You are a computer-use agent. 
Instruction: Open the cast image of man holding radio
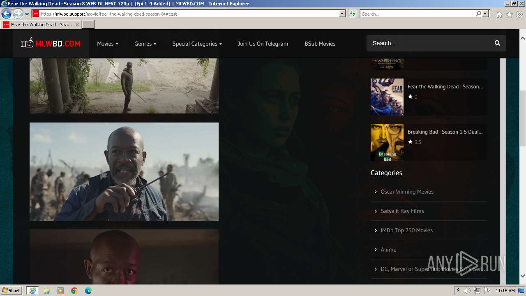coord(124,171)
